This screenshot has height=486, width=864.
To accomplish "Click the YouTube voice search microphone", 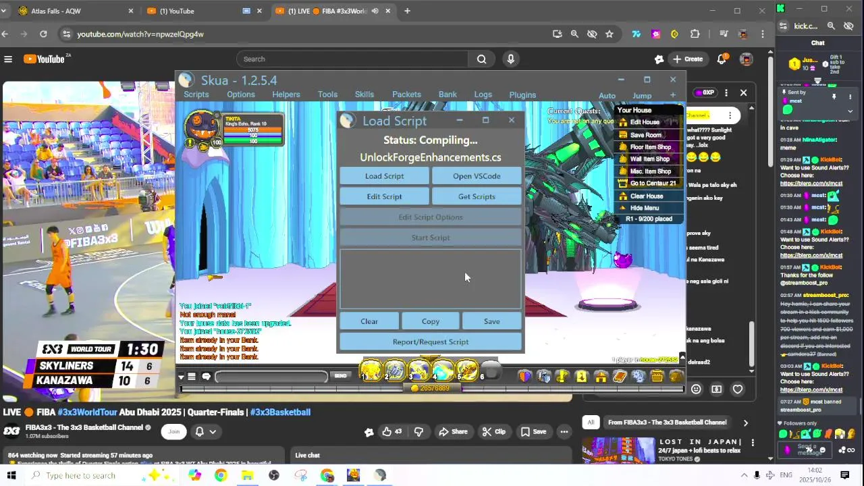I will pyautogui.click(x=511, y=59).
